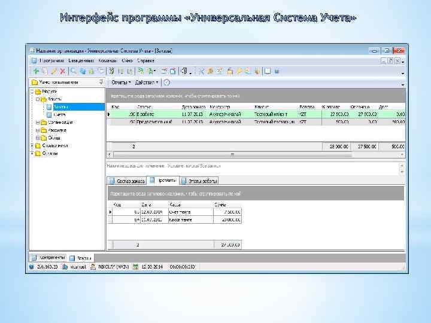Select the Склад folder in tree
The width and height of the screenshot is (431, 323).
click(x=54, y=138)
